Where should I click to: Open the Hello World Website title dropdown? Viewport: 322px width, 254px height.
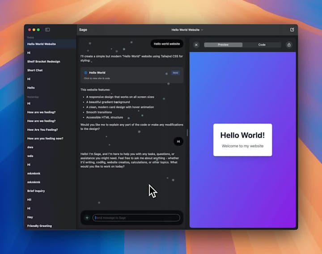click(187, 30)
